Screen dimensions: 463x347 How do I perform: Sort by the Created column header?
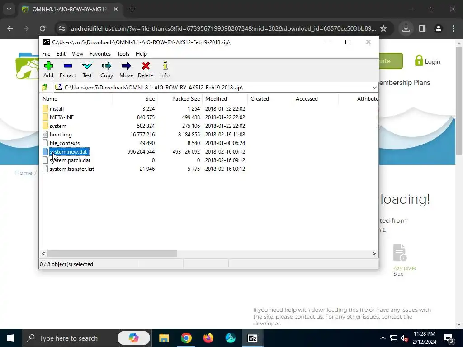[x=270, y=99]
